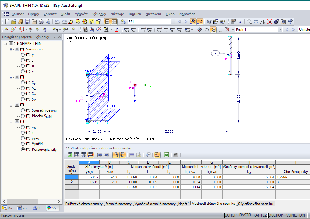
Task: Close the Navigátor projektu panel
Action: point(59,37)
